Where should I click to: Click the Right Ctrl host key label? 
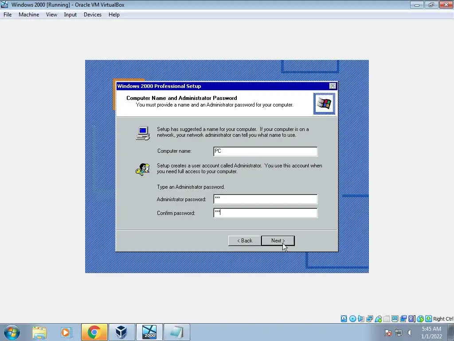(x=443, y=319)
